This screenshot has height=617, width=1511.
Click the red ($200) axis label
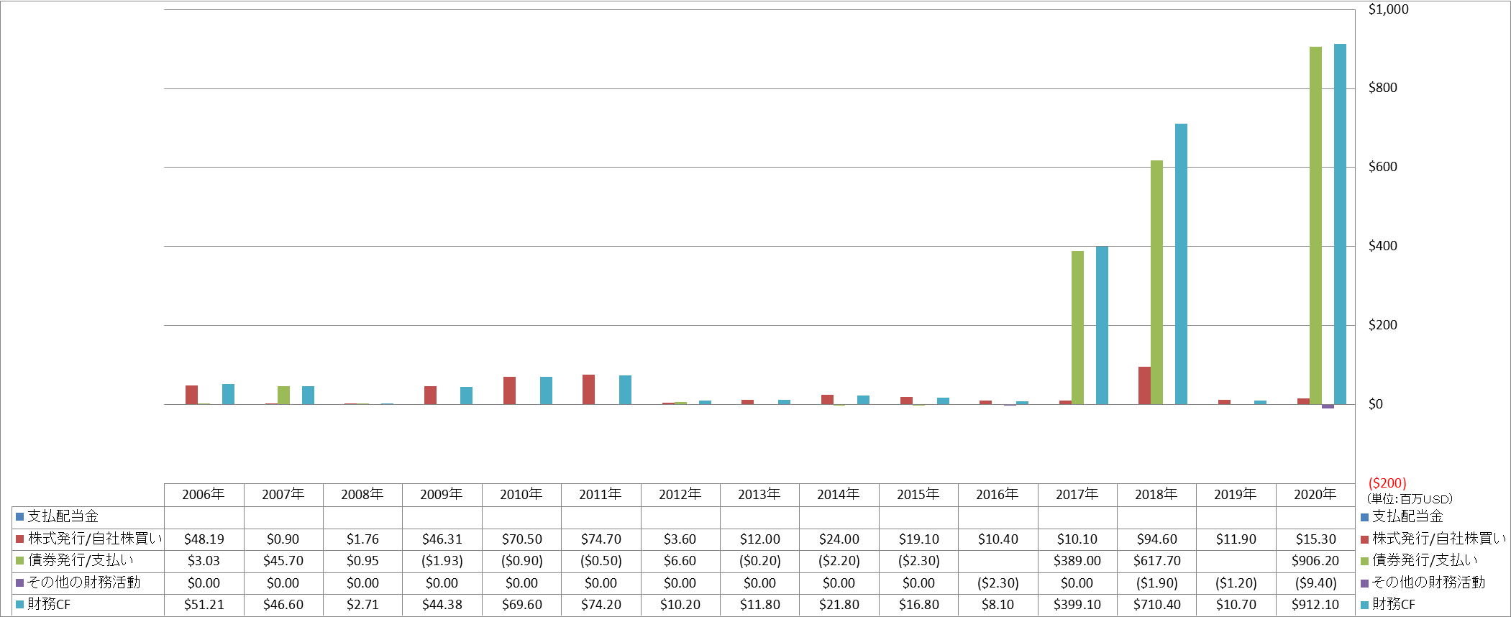pos(1387,483)
